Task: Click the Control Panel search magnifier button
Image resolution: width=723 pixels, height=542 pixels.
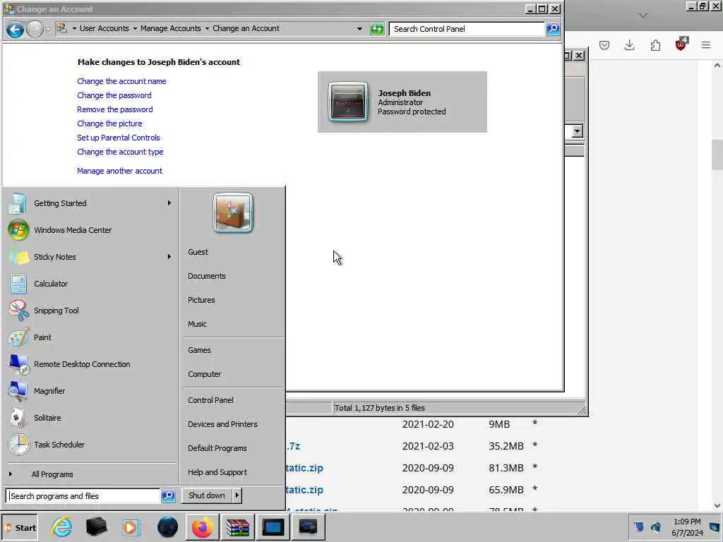Action: [x=552, y=28]
